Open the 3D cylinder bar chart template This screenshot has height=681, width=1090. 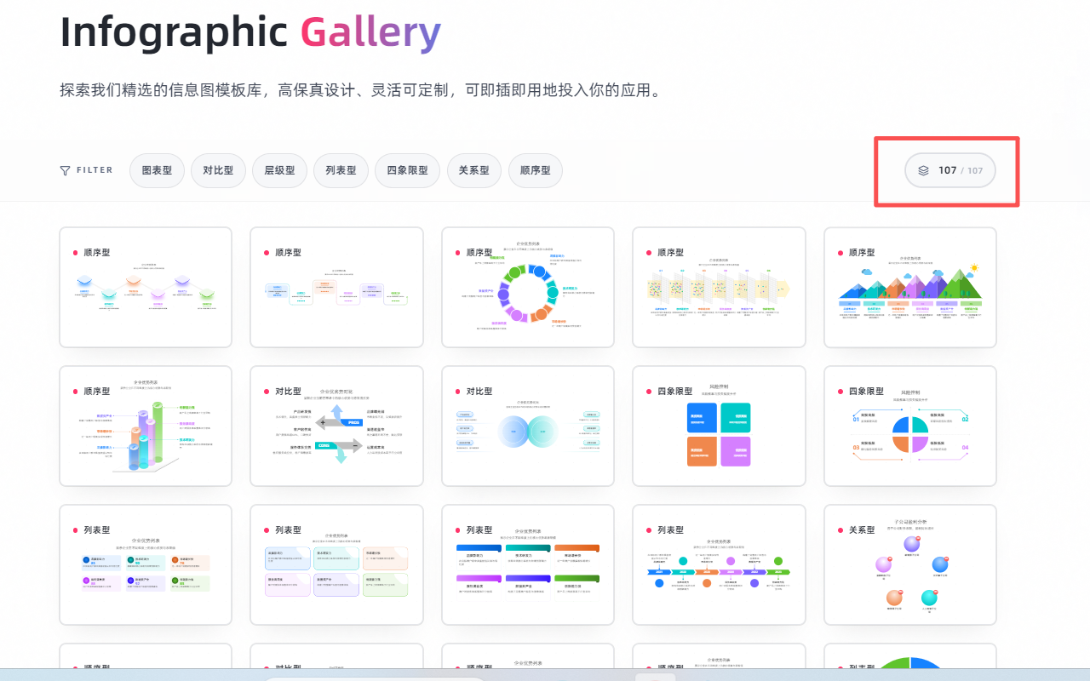[x=146, y=426]
